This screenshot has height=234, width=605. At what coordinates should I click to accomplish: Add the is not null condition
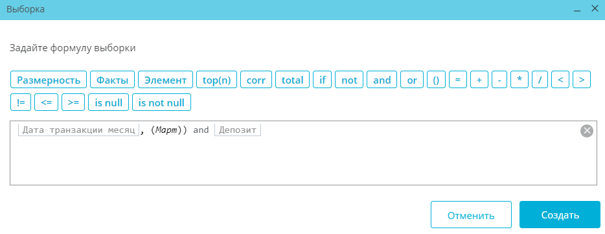(161, 102)
